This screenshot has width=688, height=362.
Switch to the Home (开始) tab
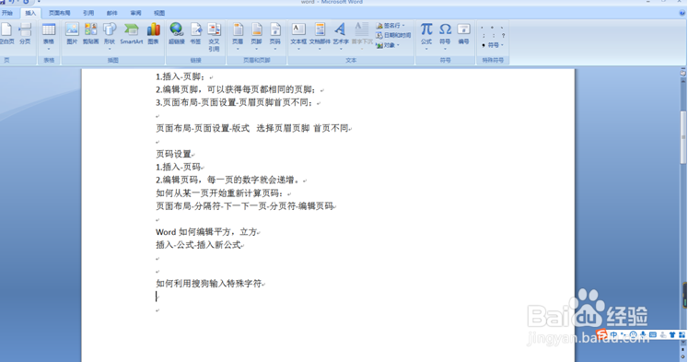[x=7, y=13]
